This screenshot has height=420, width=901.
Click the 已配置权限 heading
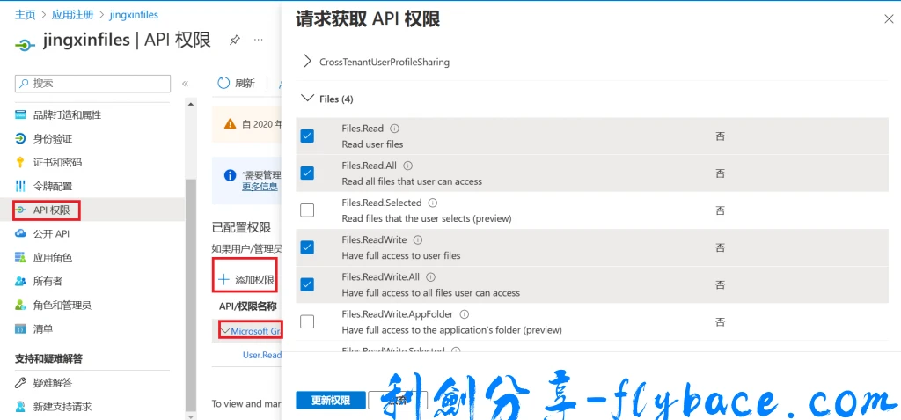coord(241,227)
